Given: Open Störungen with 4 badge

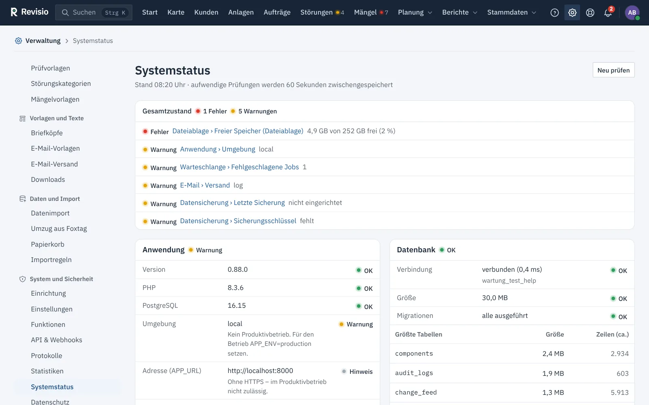Looking at the screenshot, I should [322, 13].
